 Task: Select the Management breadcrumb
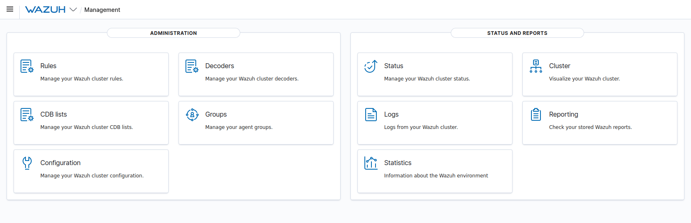point(102,10)
